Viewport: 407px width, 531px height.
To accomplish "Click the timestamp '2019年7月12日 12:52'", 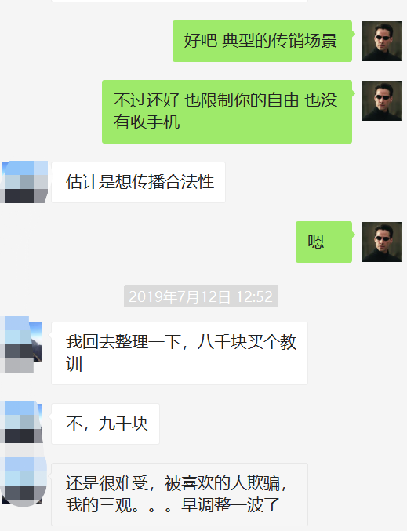I will pyautogui.click(x=201, y=296).
